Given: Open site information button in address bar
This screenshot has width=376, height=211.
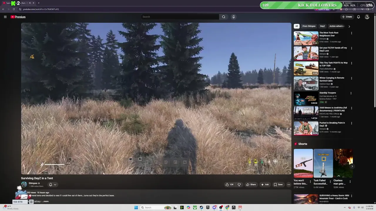Looking at the screenshot, I should [20, 9].
